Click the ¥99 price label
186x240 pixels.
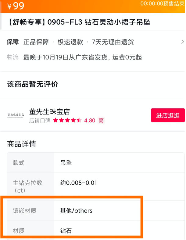(16, 6)
